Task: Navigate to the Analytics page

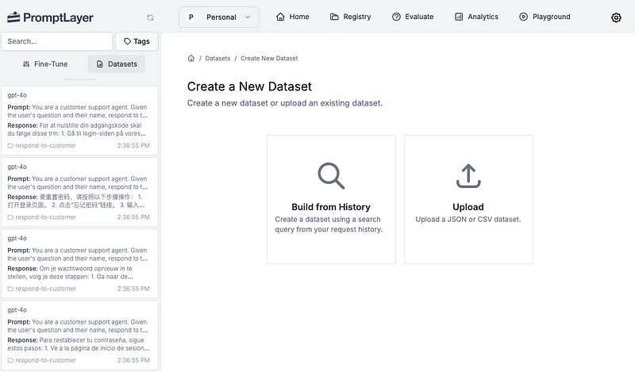Action: 476,17
